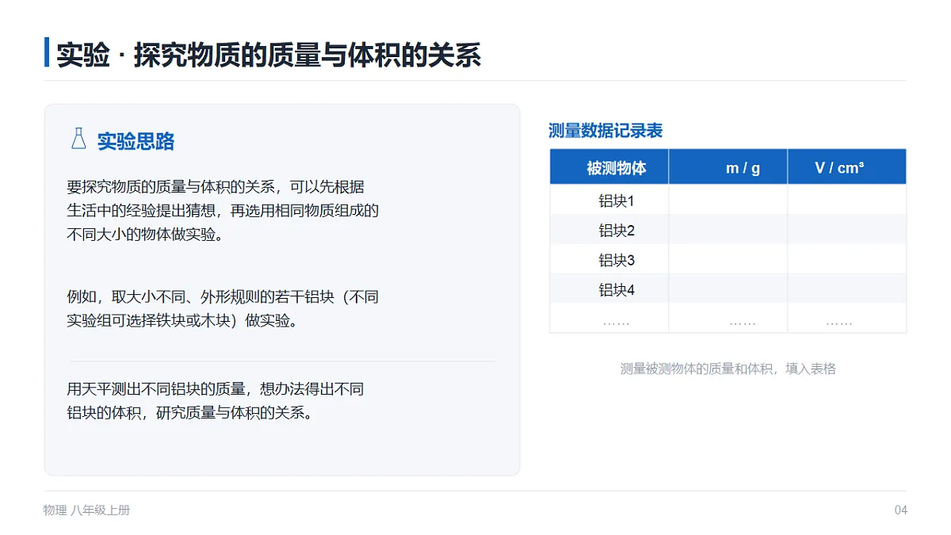Click the empty m / g cell for 铝块2
This screenshot has height=535, width=951.
728,229
